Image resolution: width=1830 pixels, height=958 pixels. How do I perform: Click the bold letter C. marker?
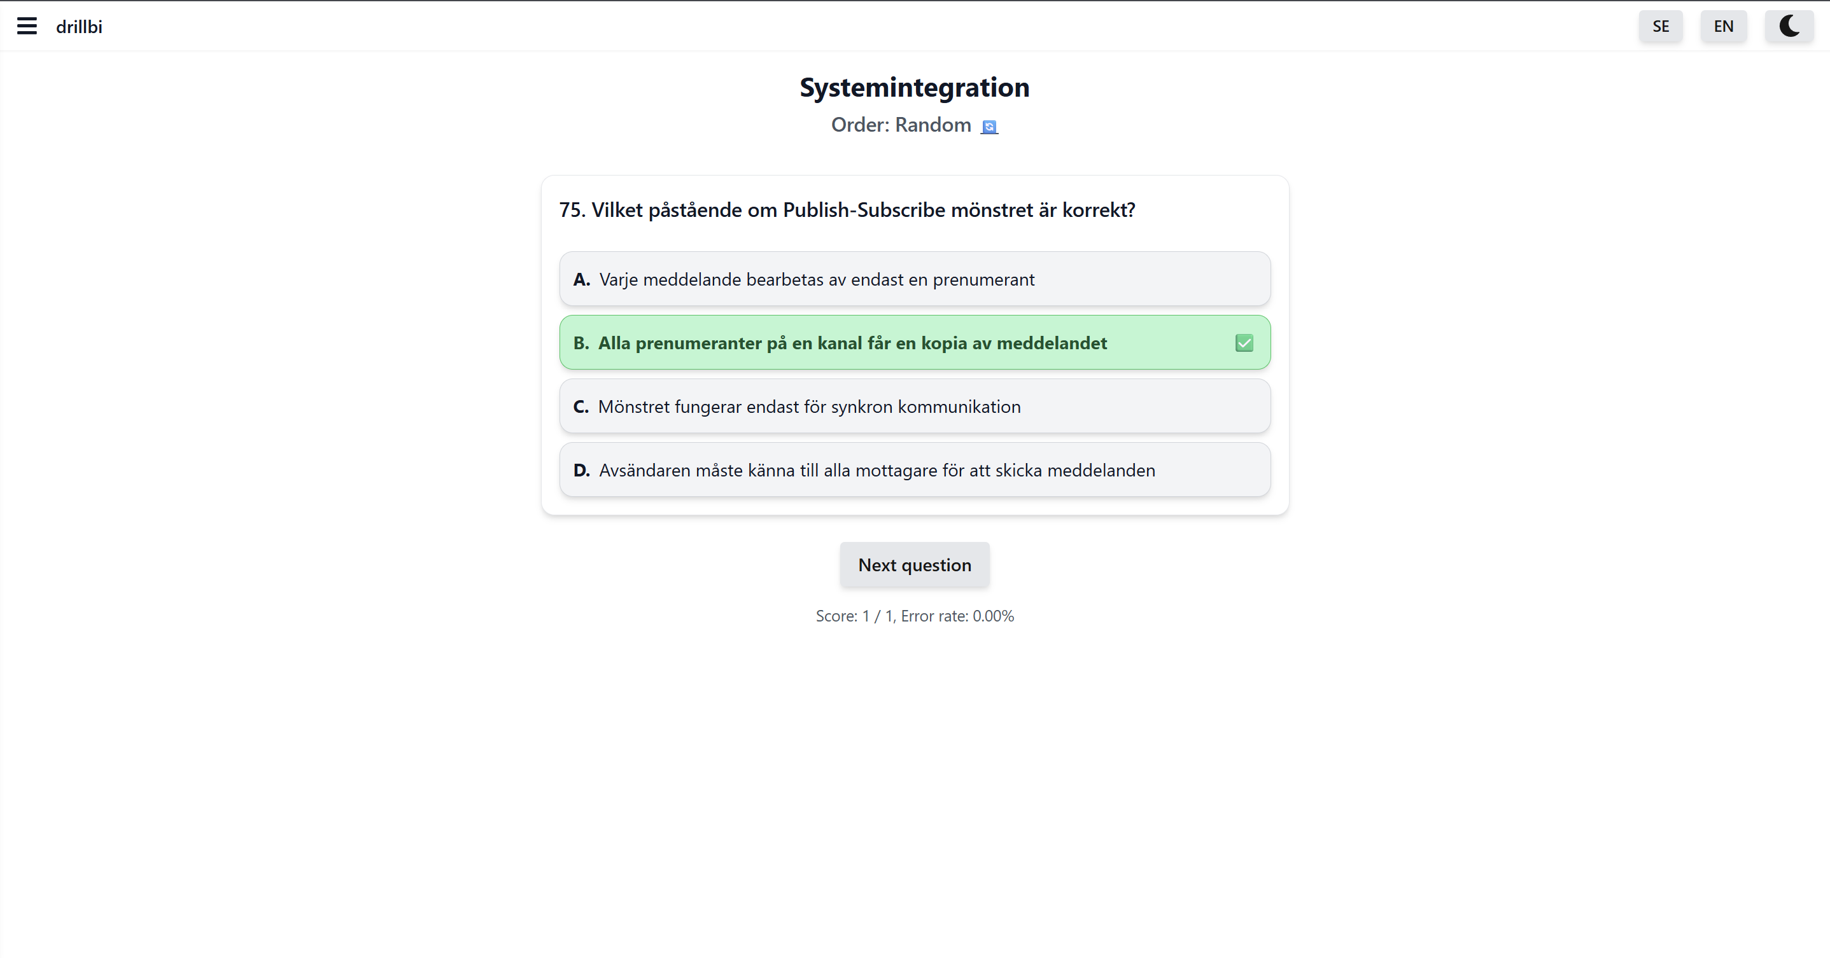(x=581, y=407)
